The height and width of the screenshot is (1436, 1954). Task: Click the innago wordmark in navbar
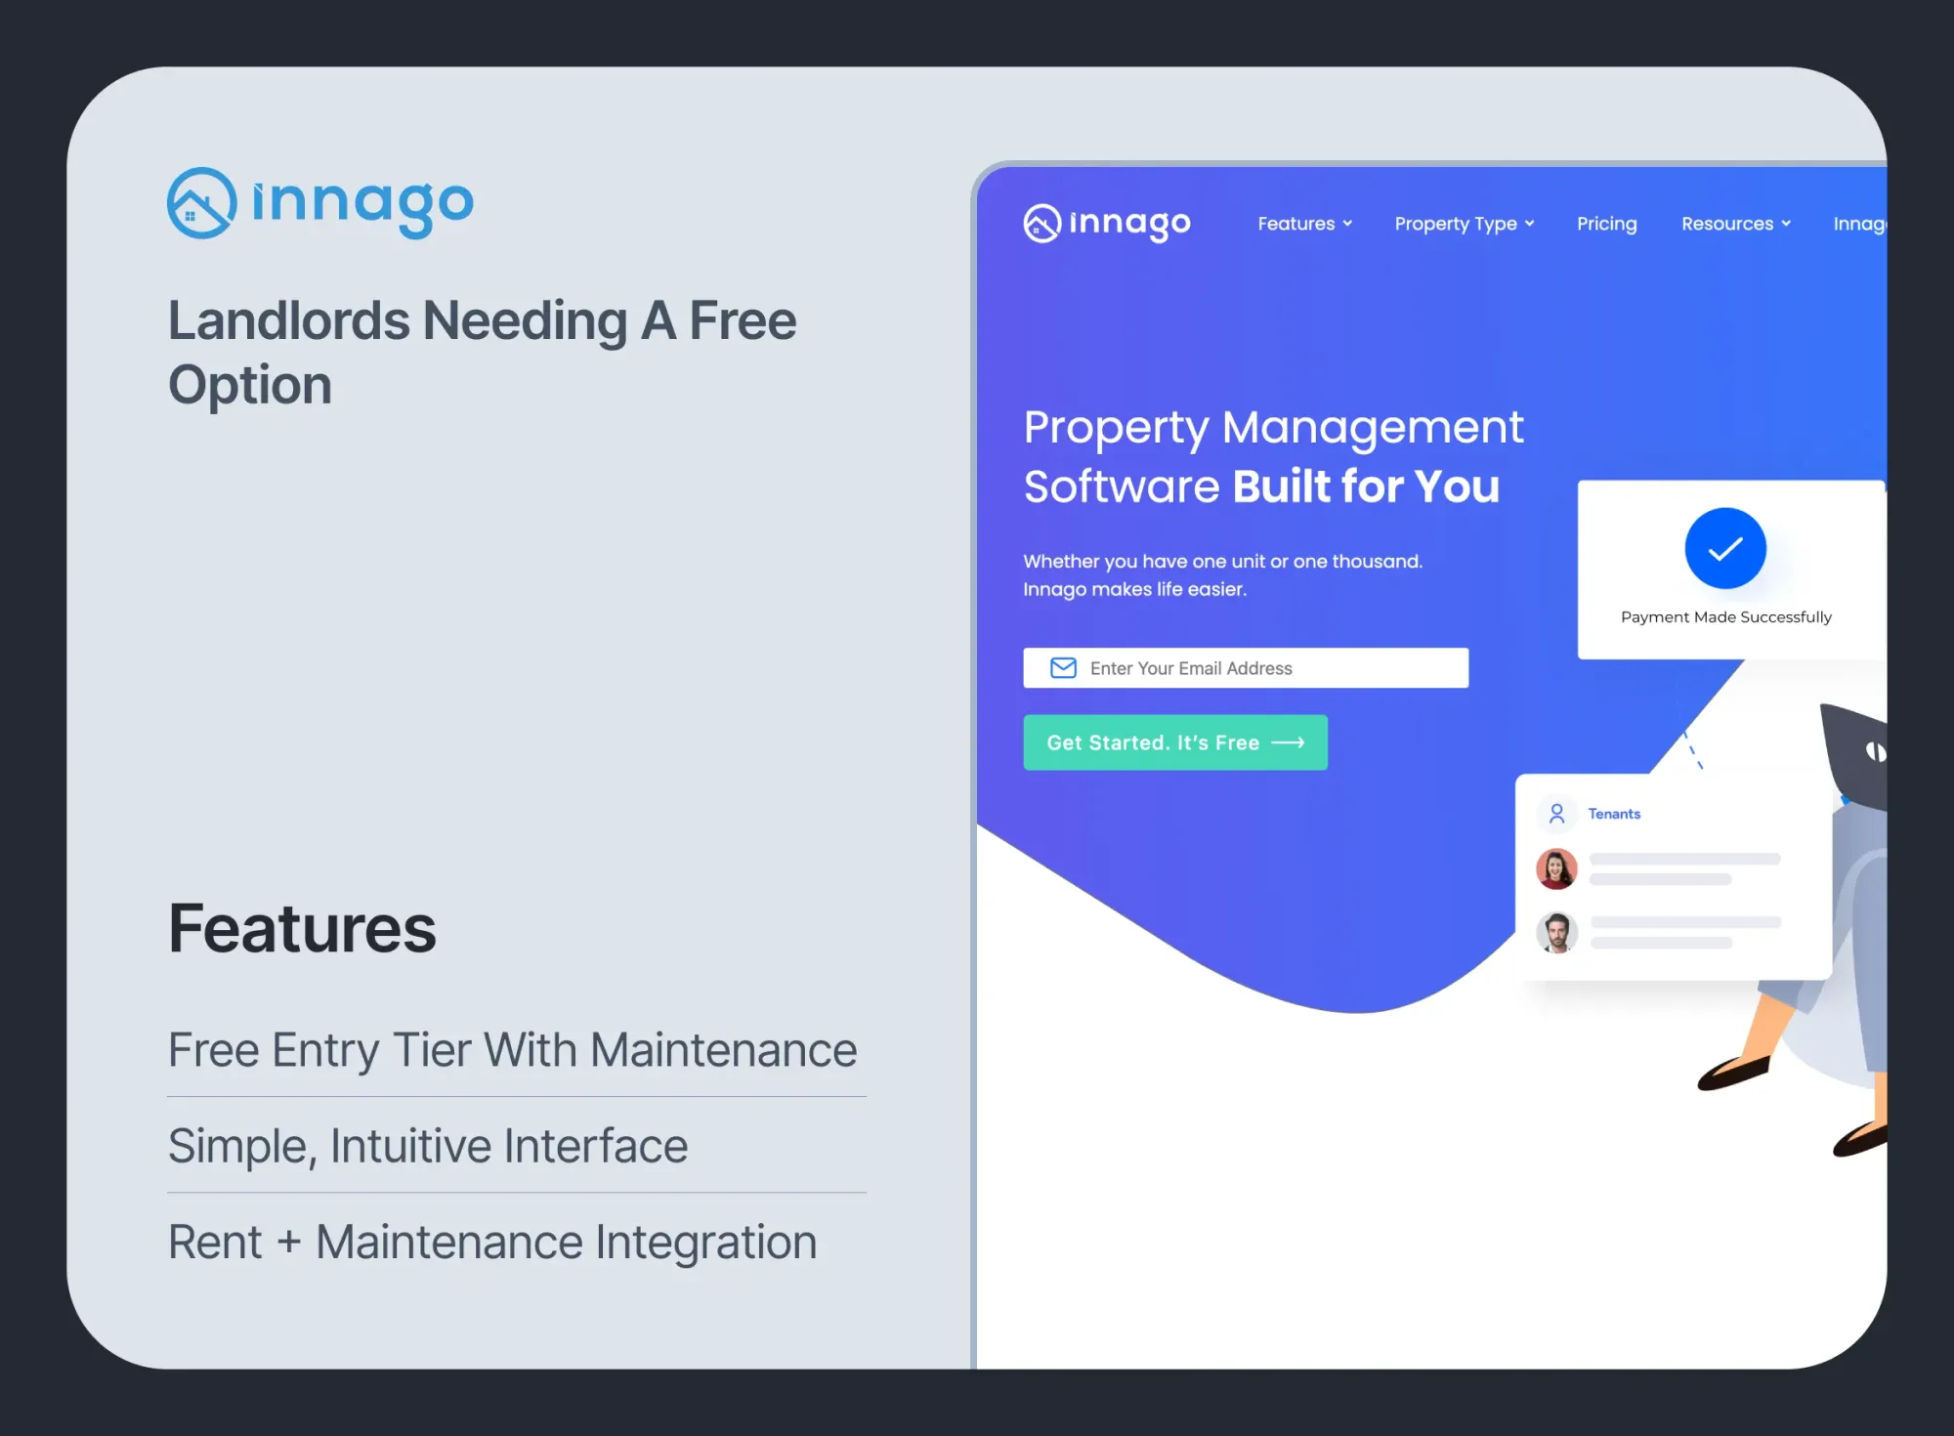coord(1129,224)
